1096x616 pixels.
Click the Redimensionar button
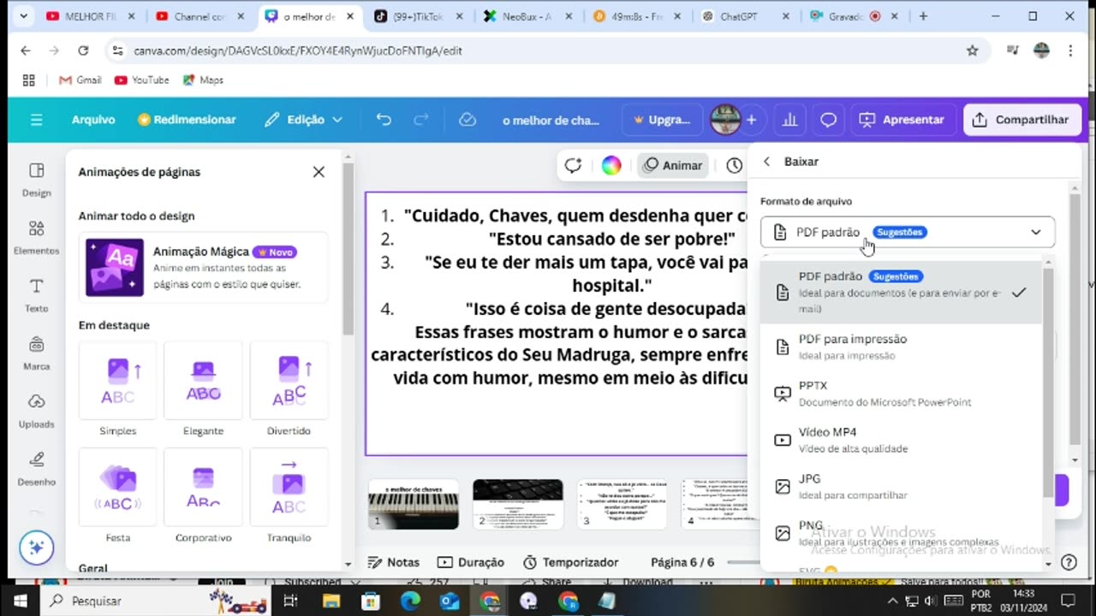pos(187,120)
